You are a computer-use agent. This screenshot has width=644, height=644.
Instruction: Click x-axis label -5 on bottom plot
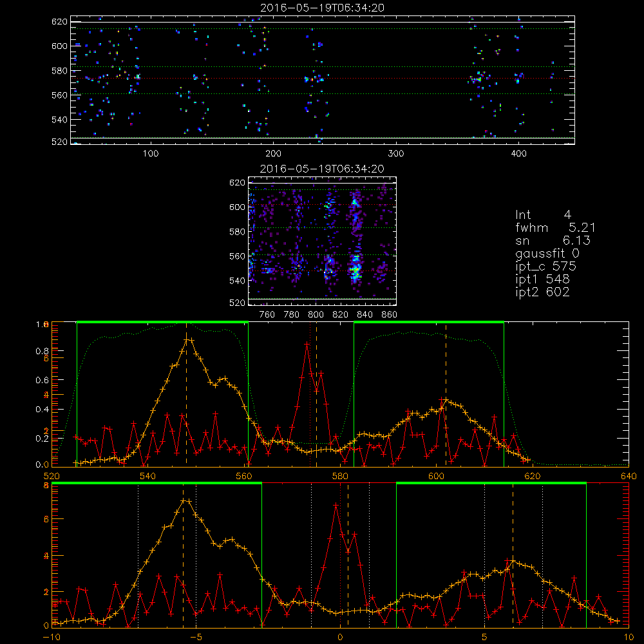196,638
